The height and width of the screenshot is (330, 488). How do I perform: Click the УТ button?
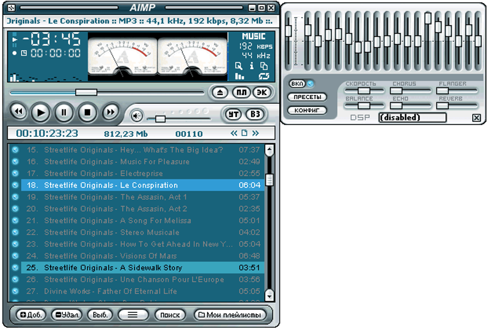point(233,114)
